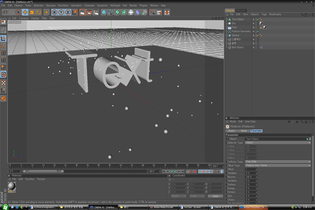
Task: Switch the coordinate system icon
Action: pos(75,12)
